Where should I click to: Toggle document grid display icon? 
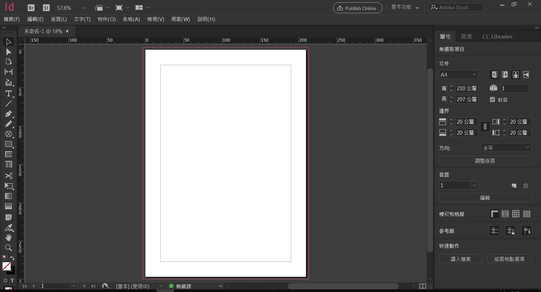(x=516, y=214)
